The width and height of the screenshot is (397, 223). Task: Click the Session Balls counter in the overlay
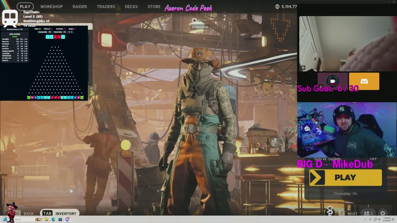[45, 32]
